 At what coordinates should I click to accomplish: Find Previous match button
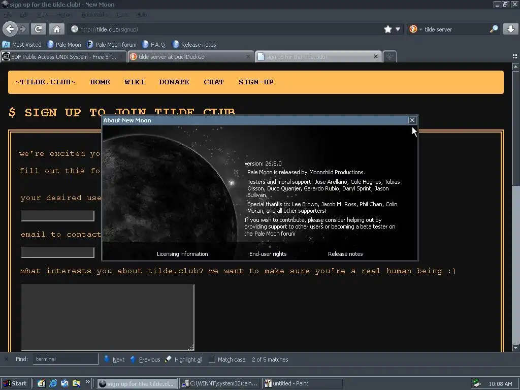click(x=145, y=359)
